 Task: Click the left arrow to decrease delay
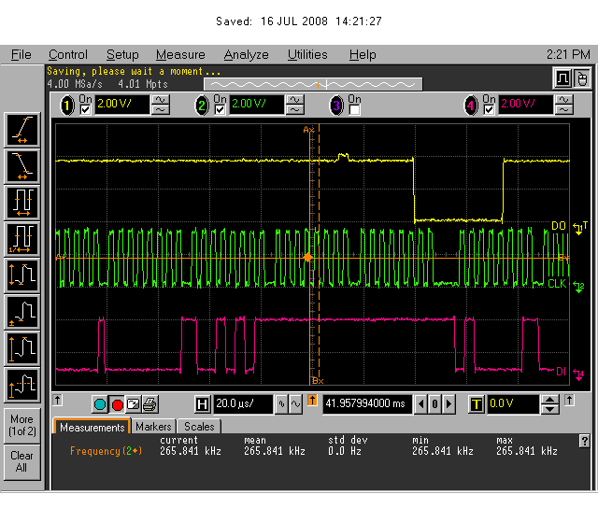420,404
